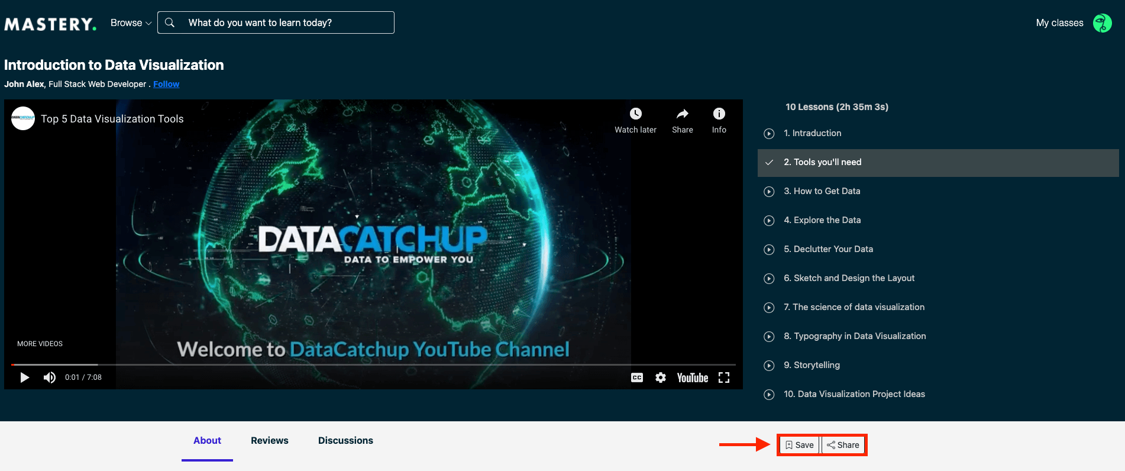Click the Follow link
Image resolution: width=1125 pixels, height=471 pixels.
[166, 84]
